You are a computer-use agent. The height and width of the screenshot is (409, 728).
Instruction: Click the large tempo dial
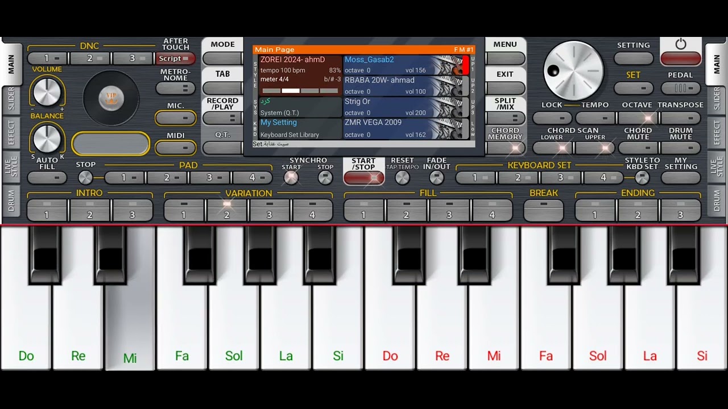pos(573,70)
